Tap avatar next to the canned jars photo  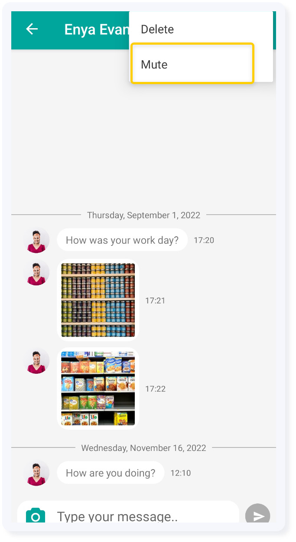(36, 273)
